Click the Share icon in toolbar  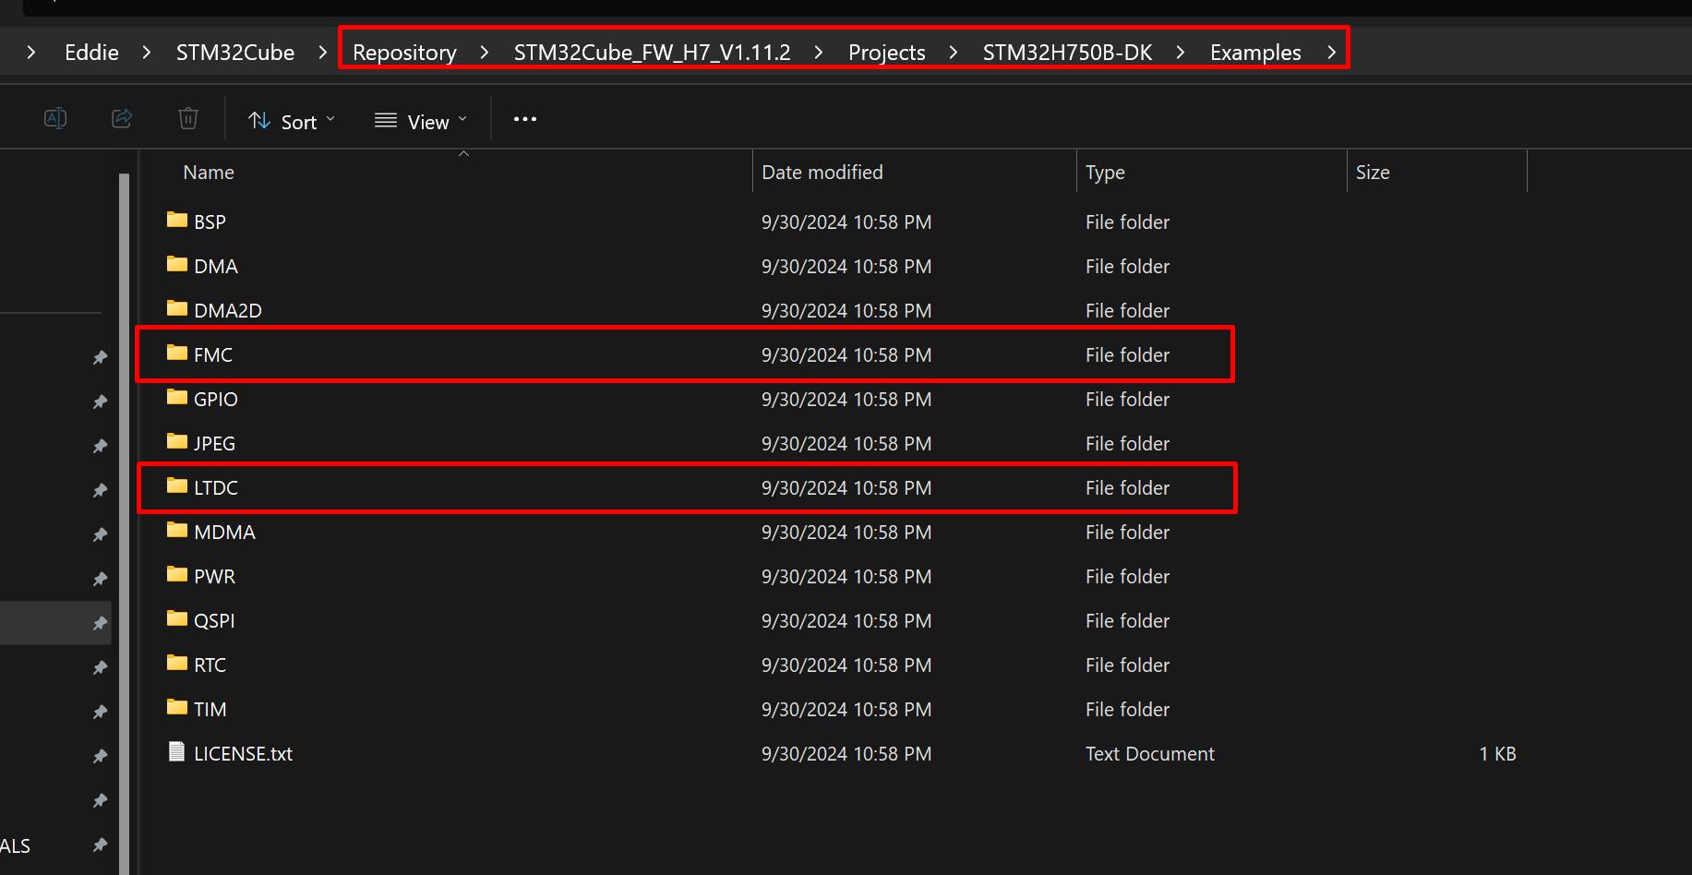122,119
